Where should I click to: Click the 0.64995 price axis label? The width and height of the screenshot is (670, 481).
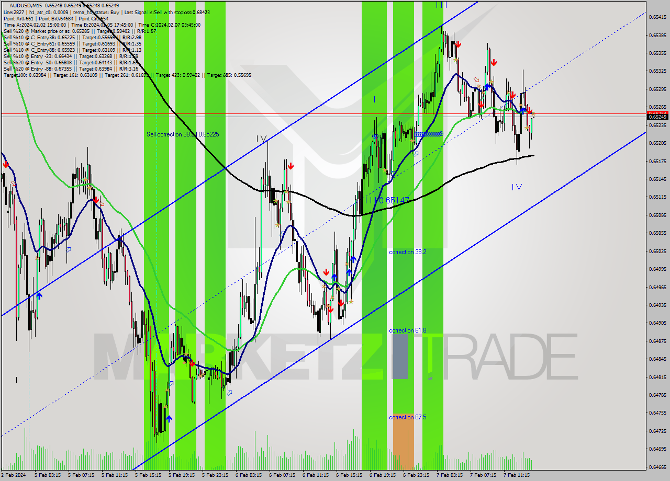[657, 269]
